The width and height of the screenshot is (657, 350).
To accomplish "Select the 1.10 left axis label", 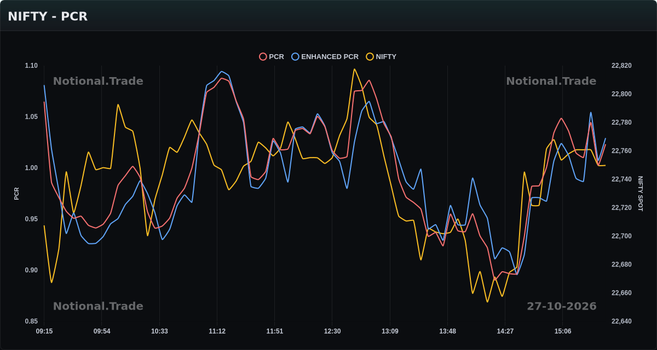I will (x=31, y=66).
